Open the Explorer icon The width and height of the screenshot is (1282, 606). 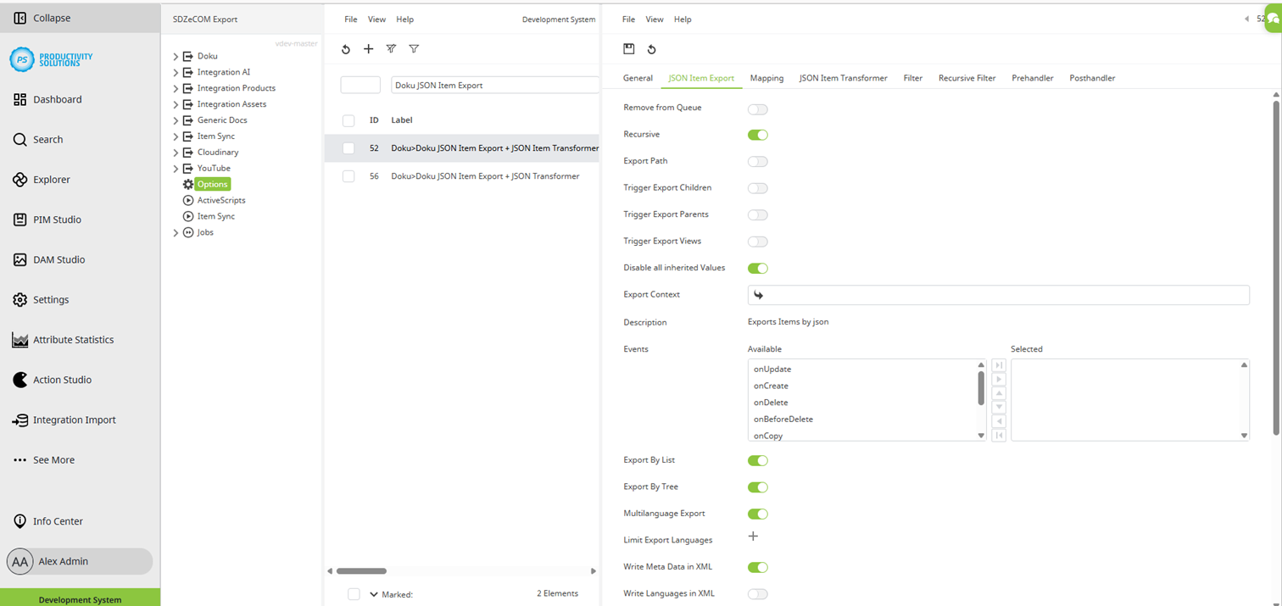click(20, 180)
